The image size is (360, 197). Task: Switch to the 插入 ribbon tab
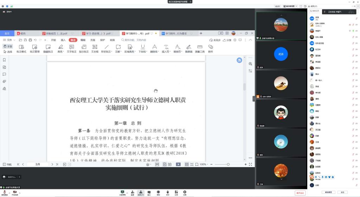pos(63,40)
